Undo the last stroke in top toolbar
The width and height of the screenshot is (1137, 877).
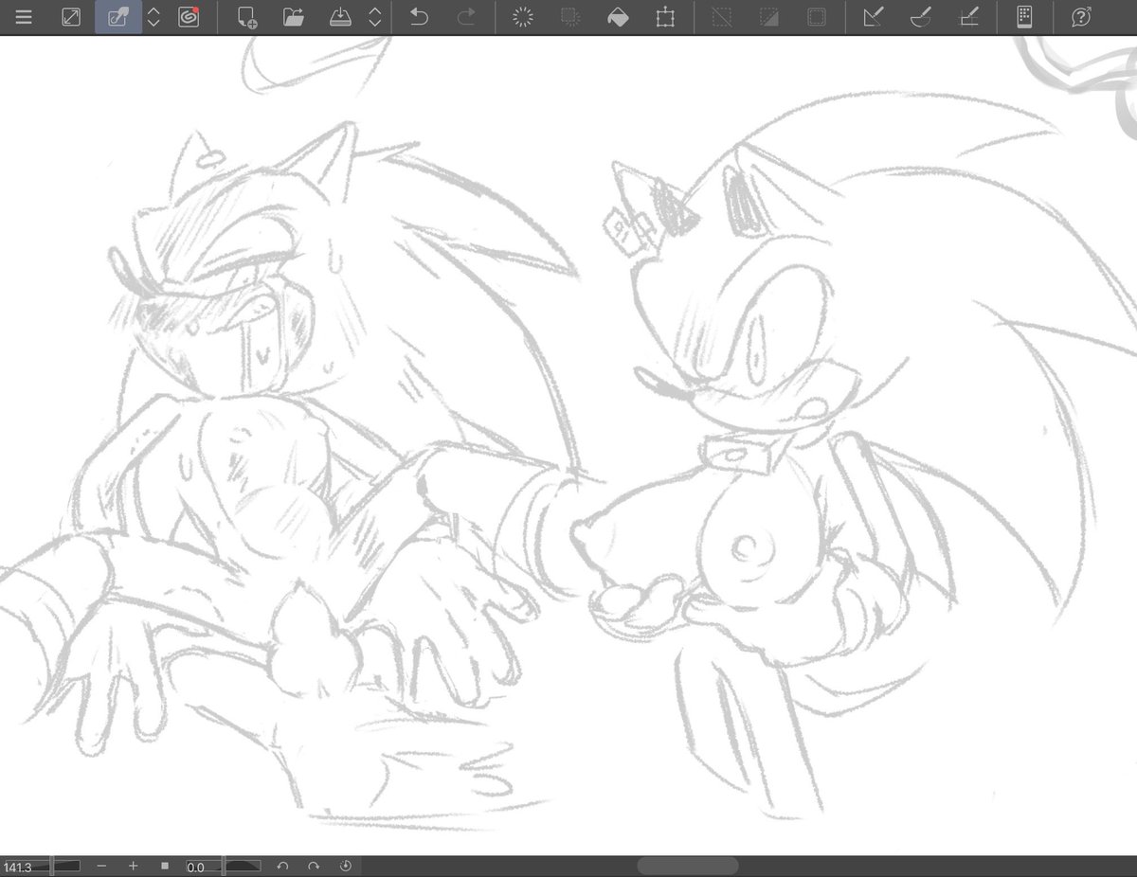(420, 17)
